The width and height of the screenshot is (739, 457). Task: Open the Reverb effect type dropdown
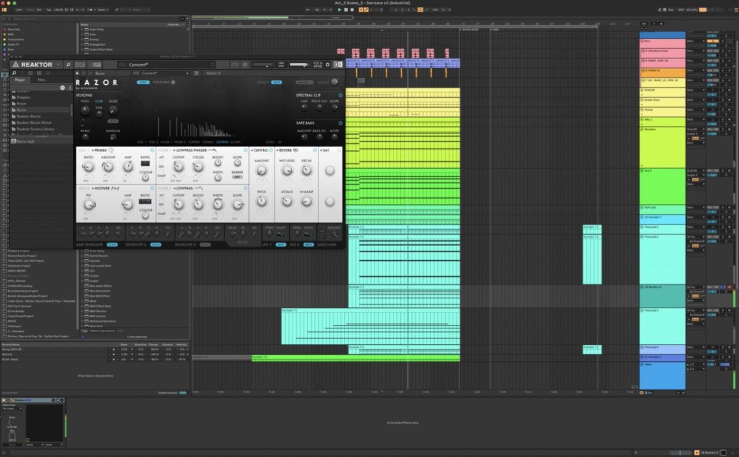tap(285, 150)
